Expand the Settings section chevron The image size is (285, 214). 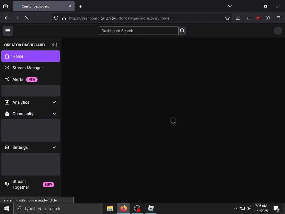click(x=54, y=147)
